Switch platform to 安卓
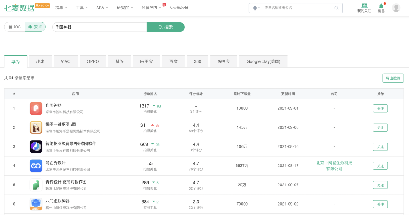The height and width of the screenshot is (215, 409). point(35,27)
